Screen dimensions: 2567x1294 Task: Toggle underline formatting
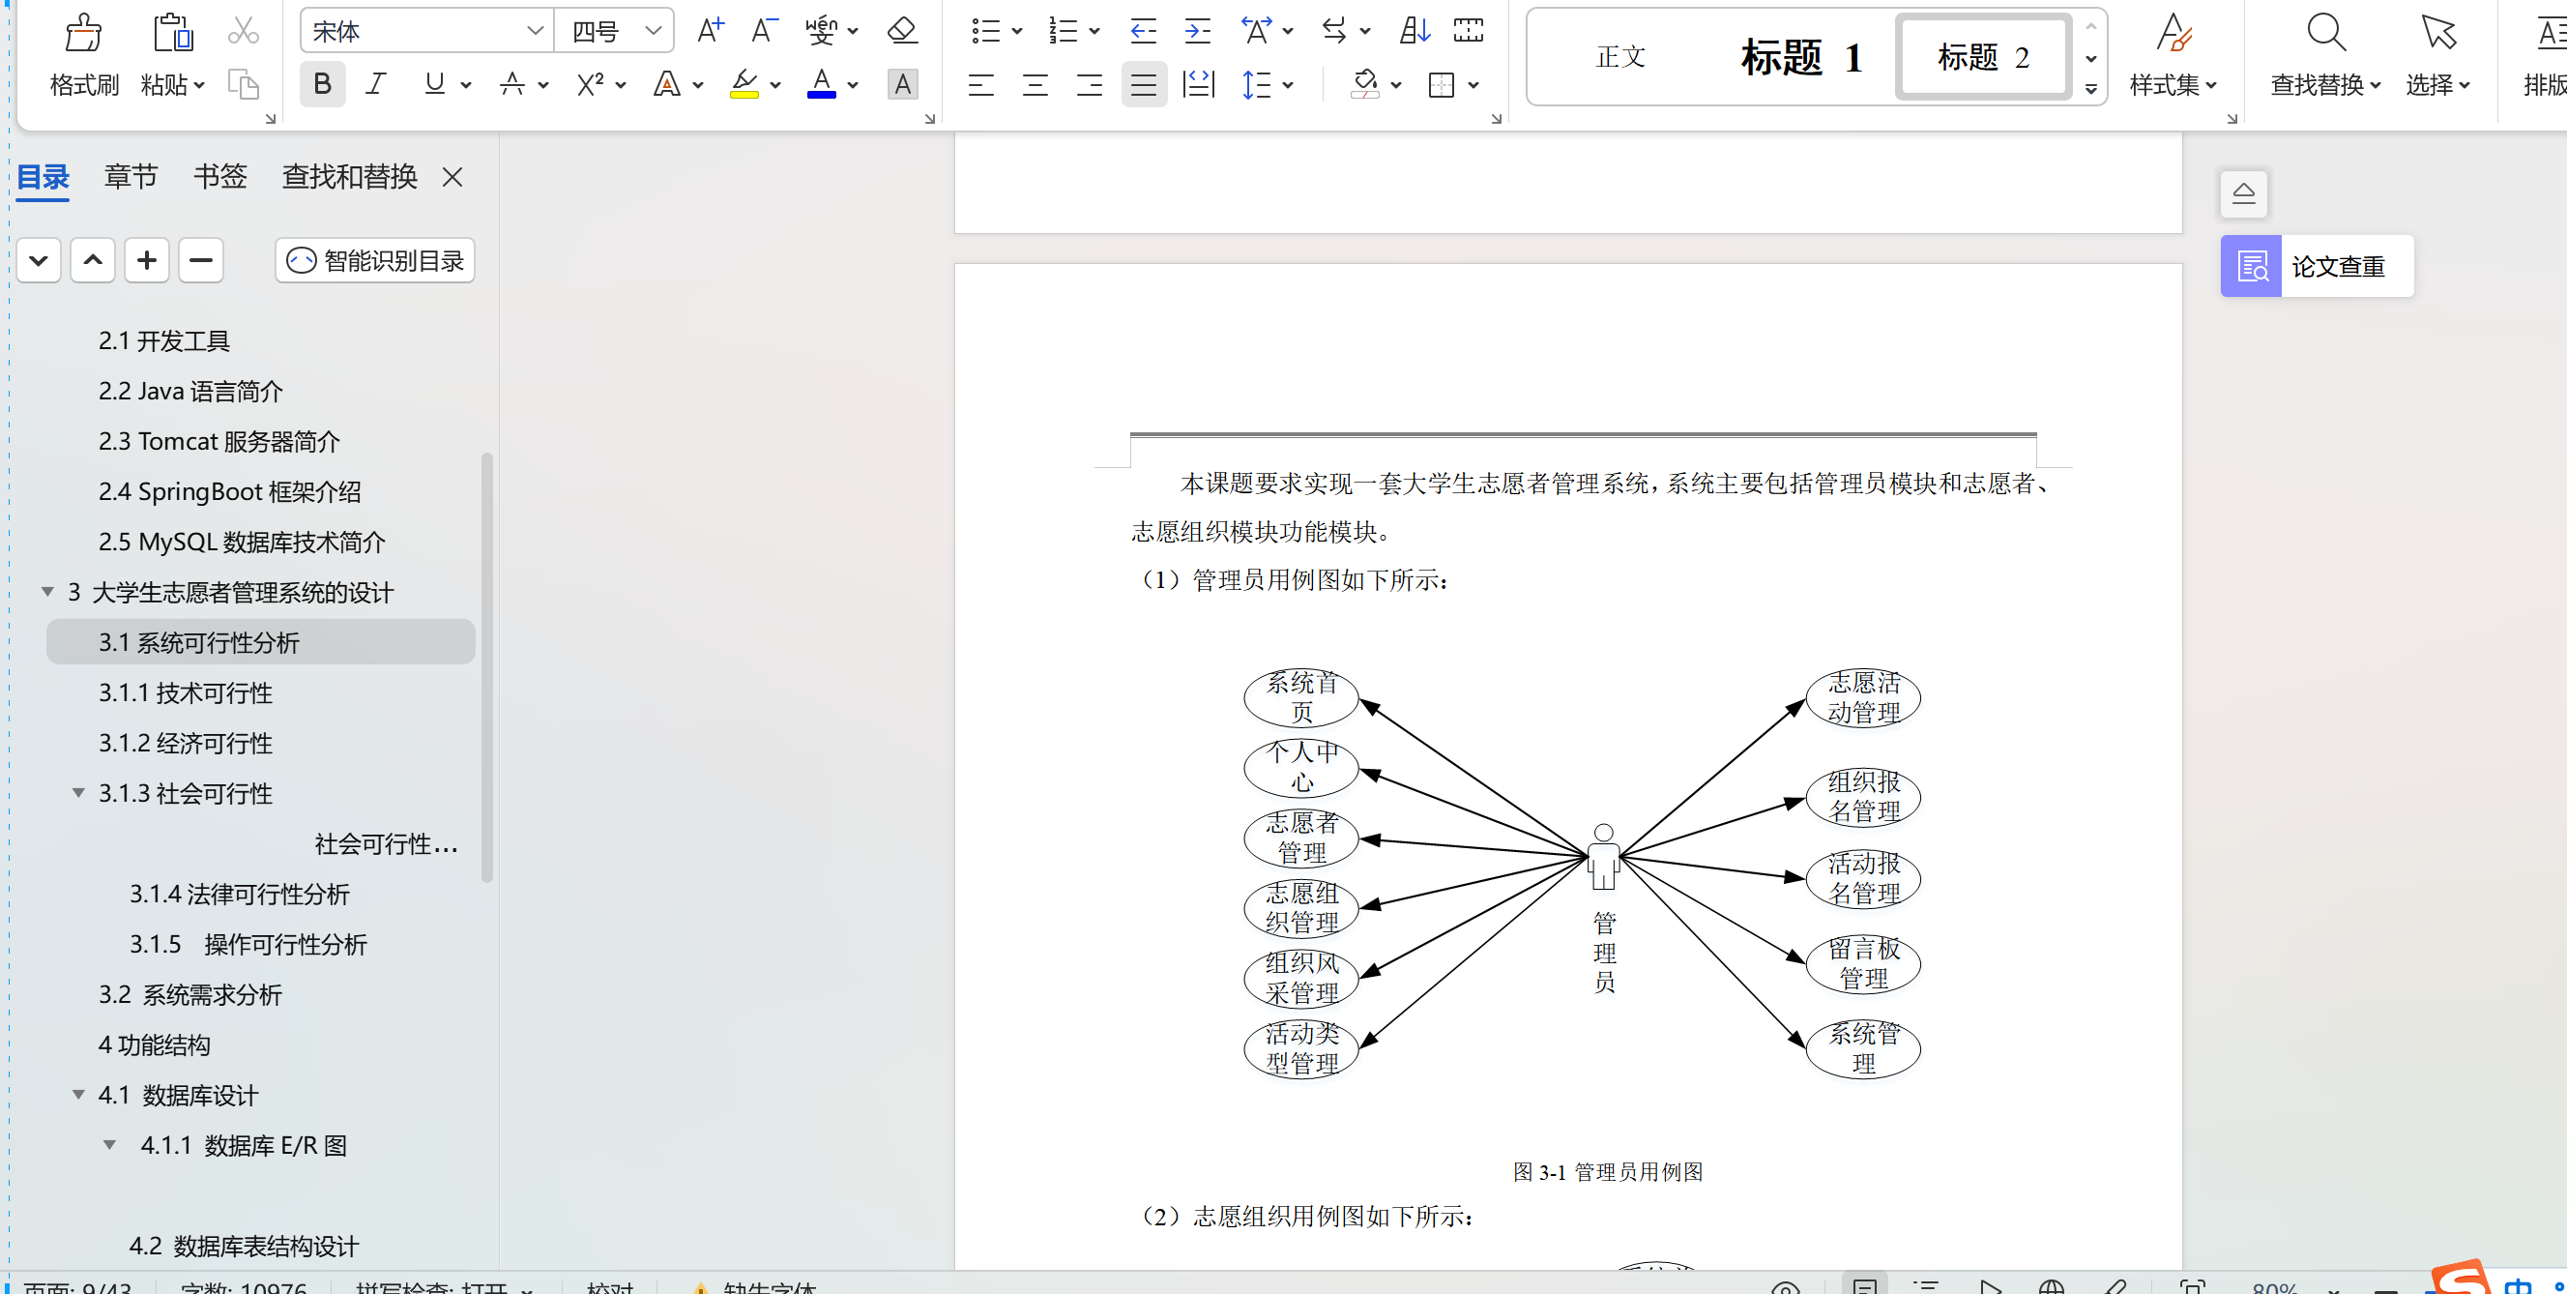pyautogui.click(x=435, y=84)
